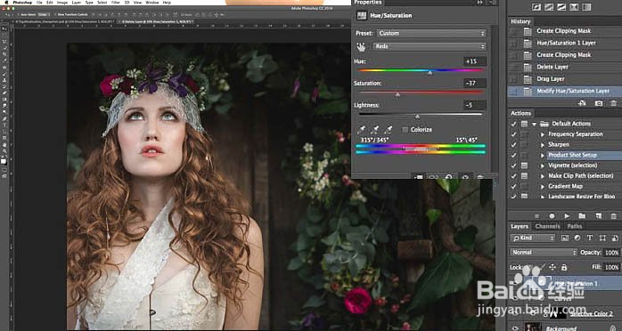The width and height of the screenshot is (622, 331).
Task: Click the Actions play selection button
Action: coord(567,216)
